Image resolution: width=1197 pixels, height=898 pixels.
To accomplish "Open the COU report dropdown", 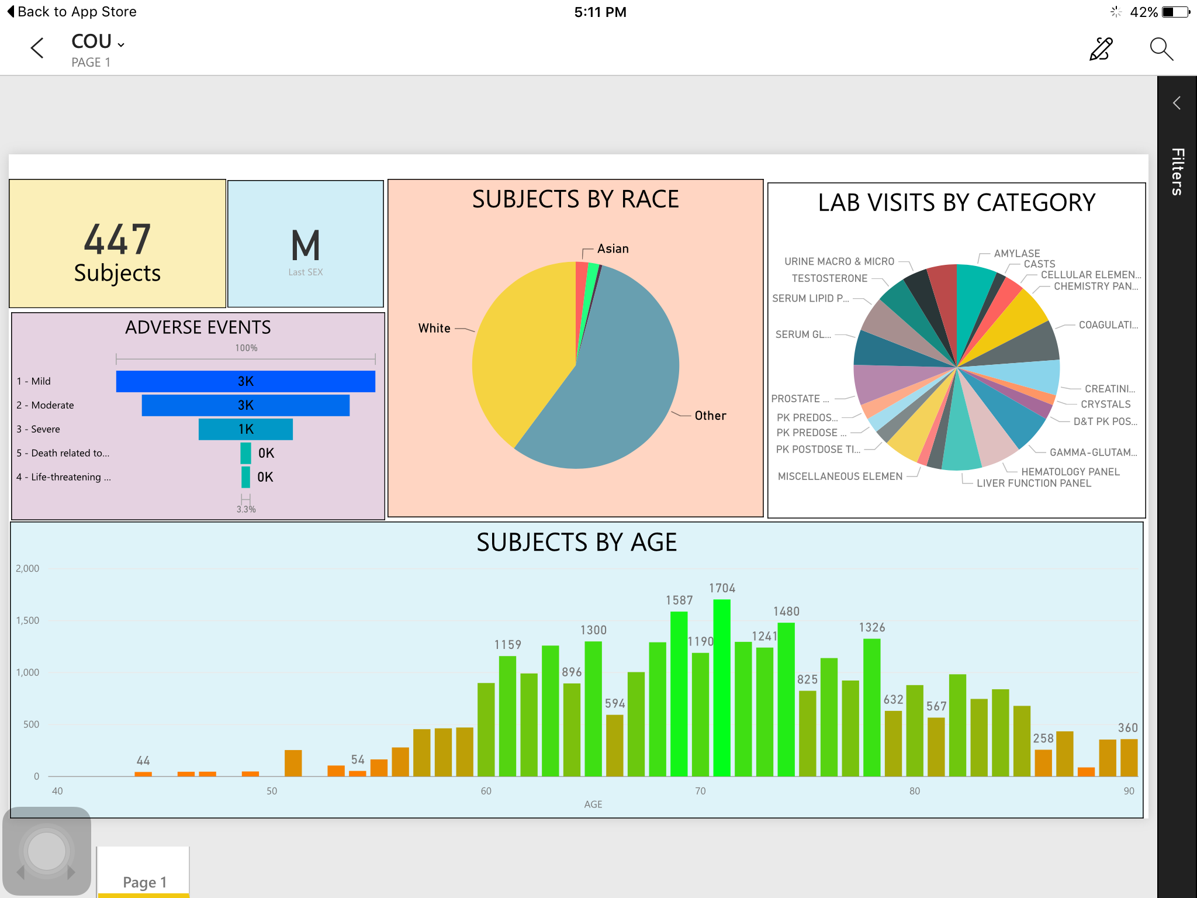I will (x=98, y=42).
